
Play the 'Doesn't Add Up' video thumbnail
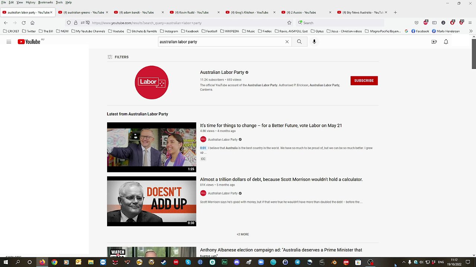152,201
